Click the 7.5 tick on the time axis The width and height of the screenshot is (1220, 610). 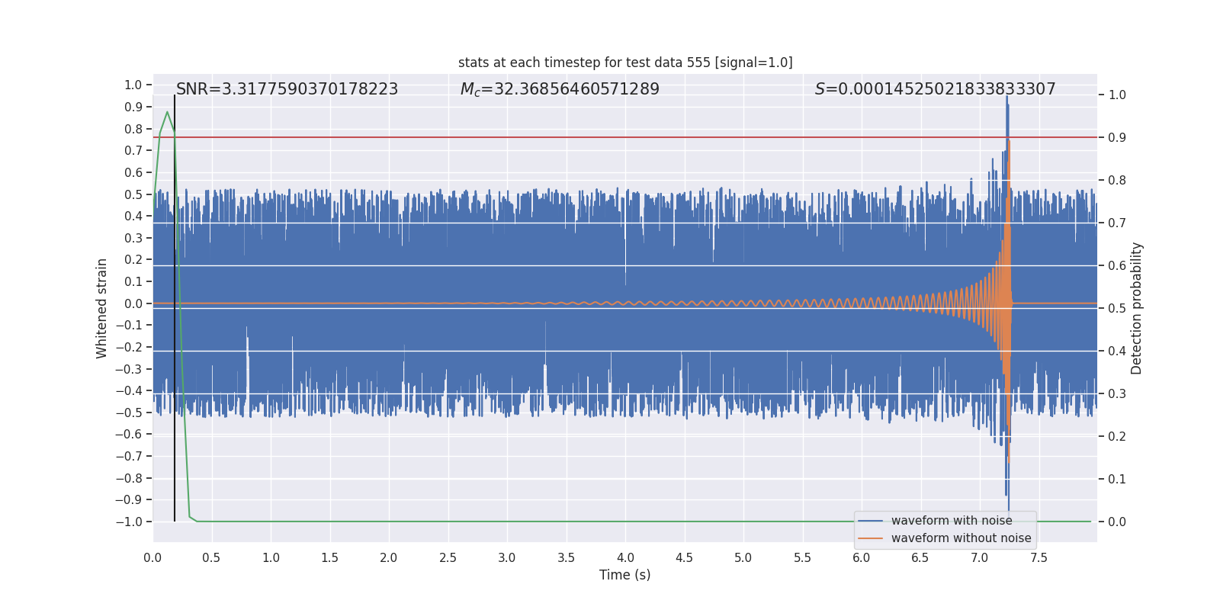[x=1039, y=558]
